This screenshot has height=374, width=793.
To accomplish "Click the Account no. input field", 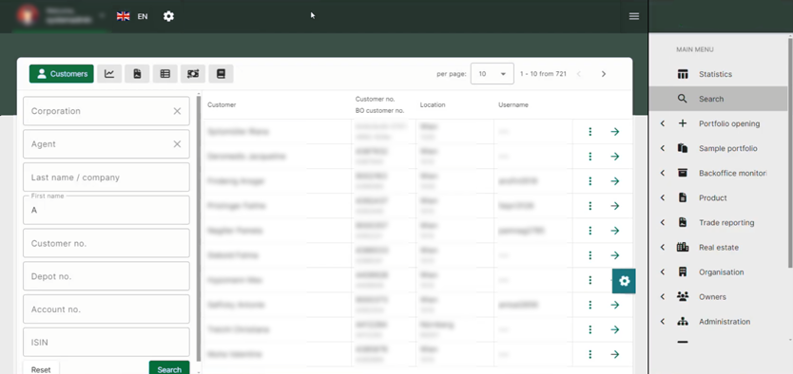I will (x=106, y=309).
